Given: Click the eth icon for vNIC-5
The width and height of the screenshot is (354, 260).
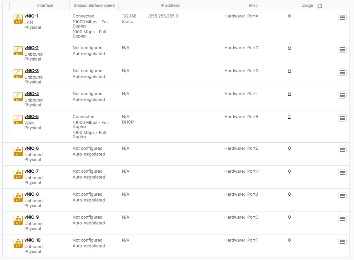Looking at the screenshot, I should 18,120.
